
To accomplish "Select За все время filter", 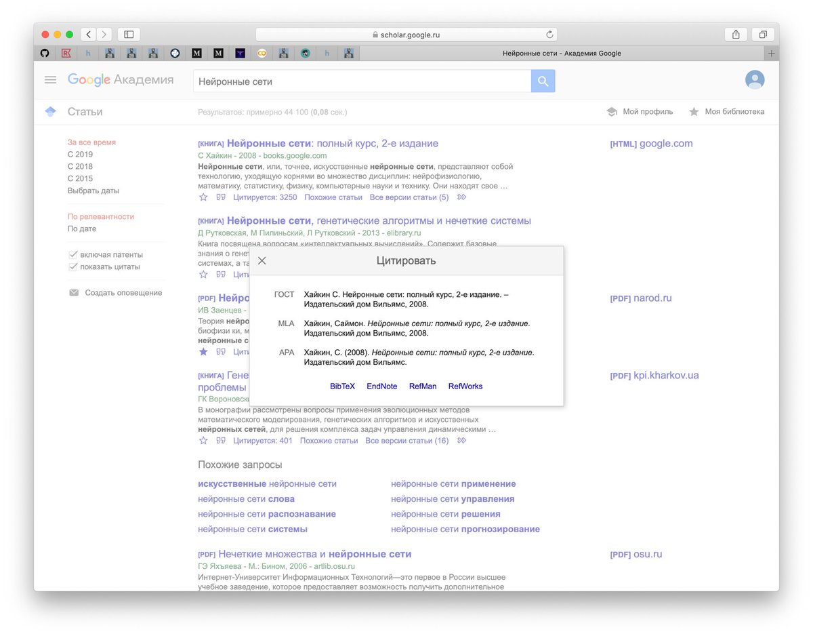I will click(x=91, y=142).
